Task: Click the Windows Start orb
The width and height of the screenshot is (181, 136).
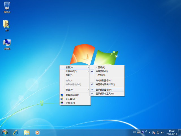Action: click(5, 132)
